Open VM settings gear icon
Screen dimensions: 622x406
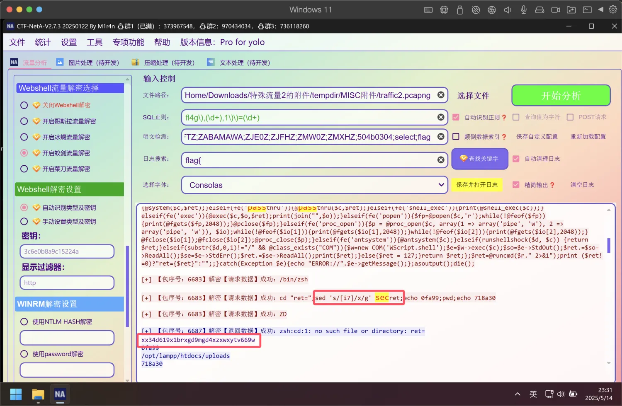tap(613, 9)
